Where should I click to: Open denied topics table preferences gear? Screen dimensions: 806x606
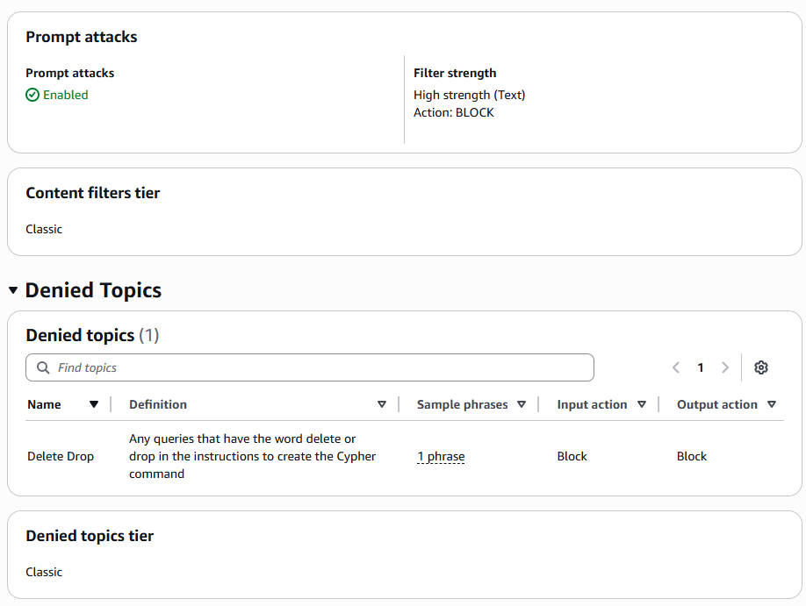pyautogui.click(x=761, y=367)
